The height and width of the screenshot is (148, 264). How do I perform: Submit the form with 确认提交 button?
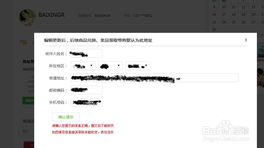[66, 117]
